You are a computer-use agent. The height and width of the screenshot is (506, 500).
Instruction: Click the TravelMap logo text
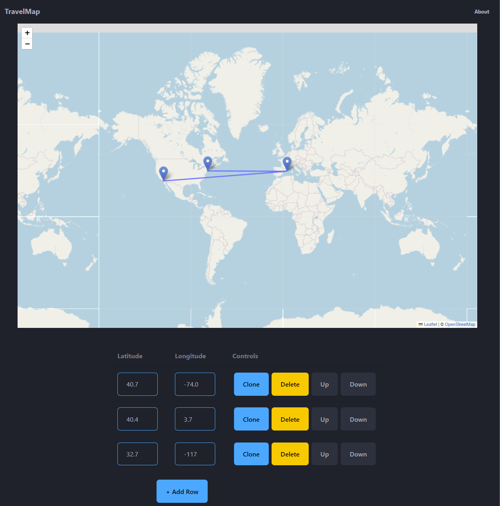click(22, 12)
